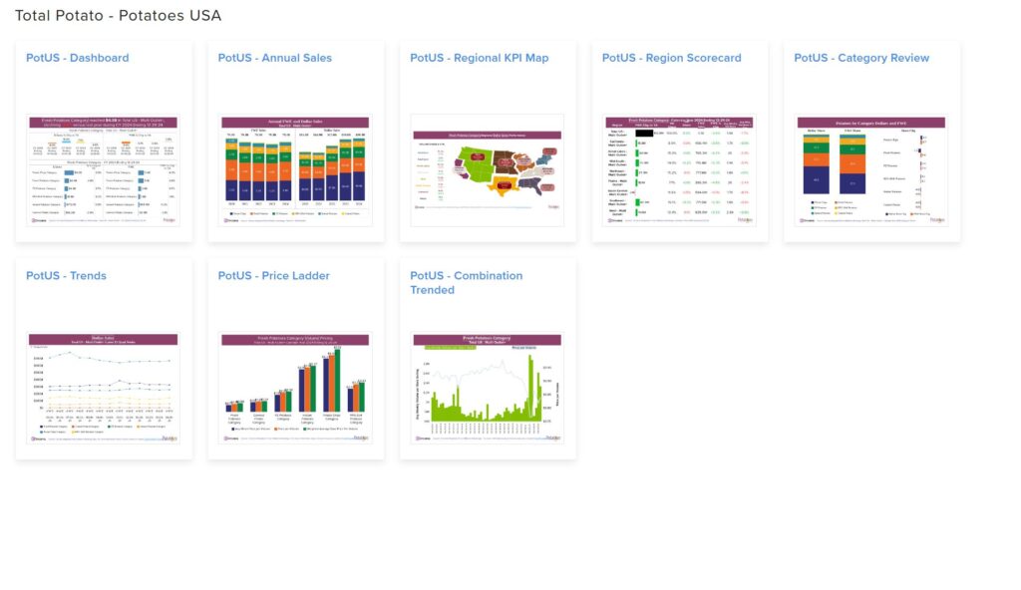1021x590 pixels.
Task: Open the PotUS - Combination Trended link
Action: [467, 283]
